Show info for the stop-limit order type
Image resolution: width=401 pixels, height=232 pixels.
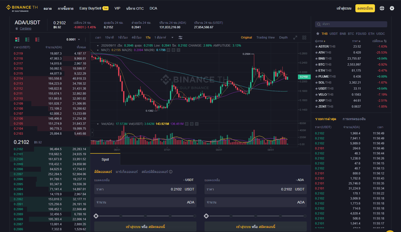coord(171,172)
